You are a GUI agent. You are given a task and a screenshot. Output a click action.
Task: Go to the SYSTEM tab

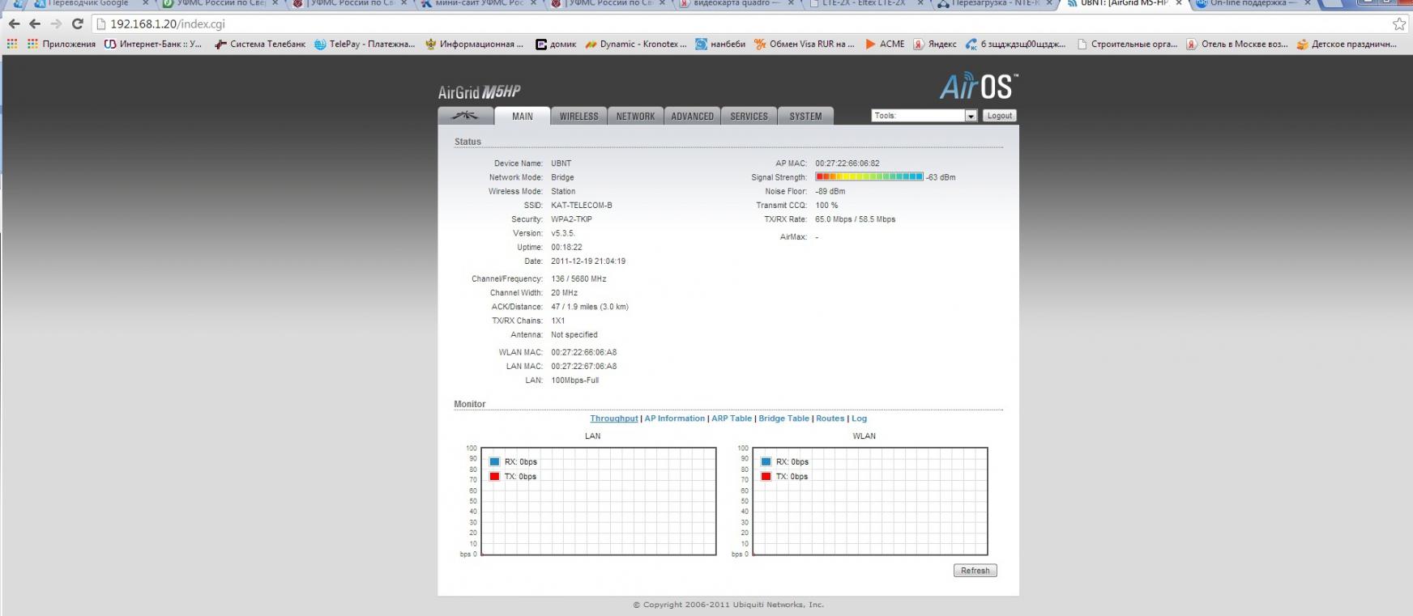tap(805, 116)
